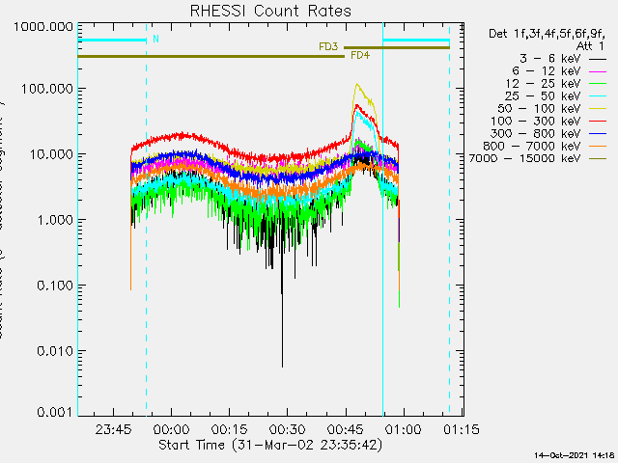Click the Start Time (31-Mar-02 23:35:42) axis title
618x463 pixels.
pos(270,446)
